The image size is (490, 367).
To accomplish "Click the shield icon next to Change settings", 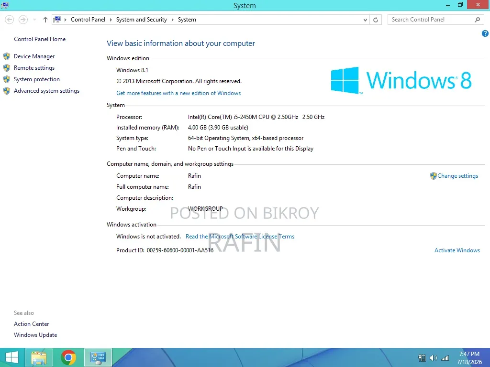I will click(x=433, y=176).
